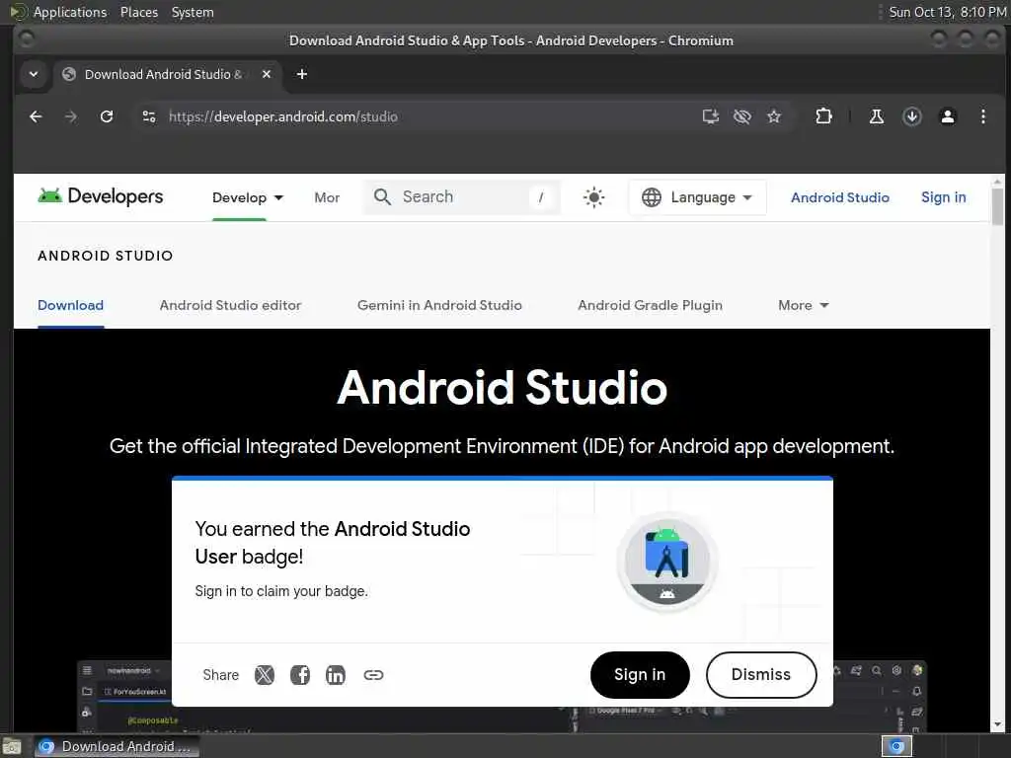Click the browser forward arrow
This screenshot has width=1011, height=758.
71,116
